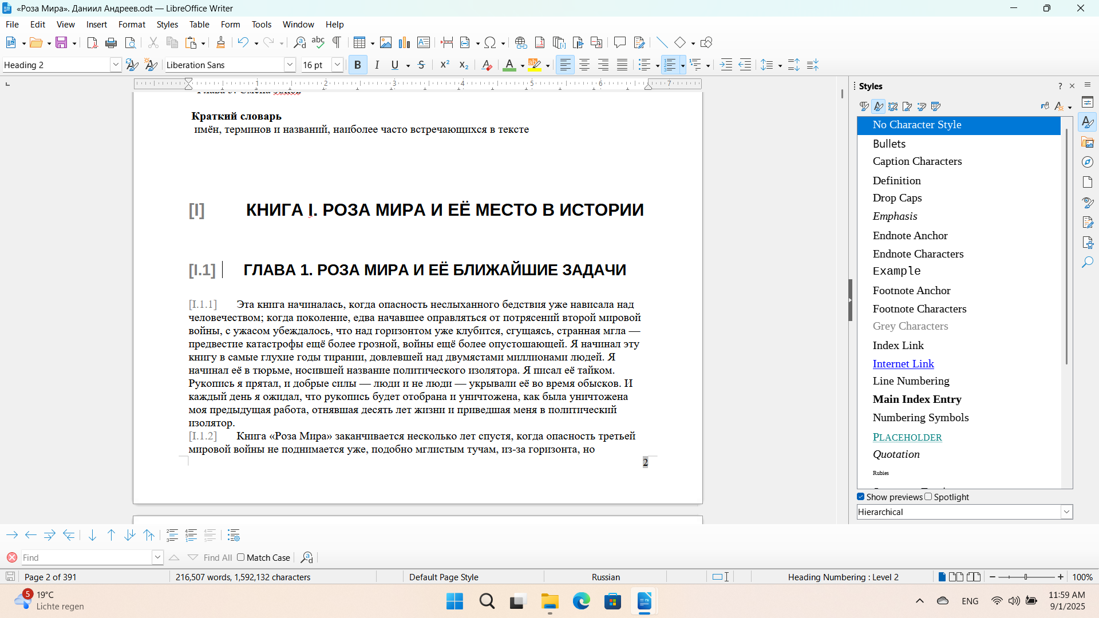
Task: Toggle Justified alignment
Action: pos(622,65)
